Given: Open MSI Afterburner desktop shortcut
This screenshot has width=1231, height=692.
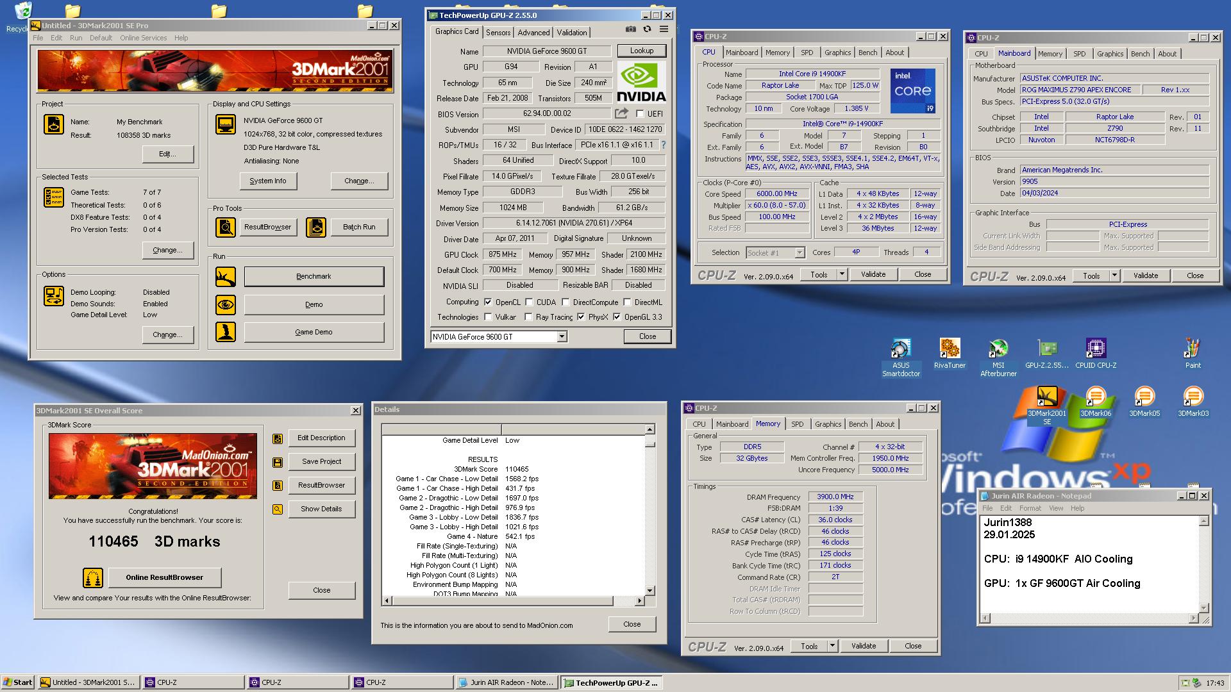Looking at the screenshot, I should 998,358.
